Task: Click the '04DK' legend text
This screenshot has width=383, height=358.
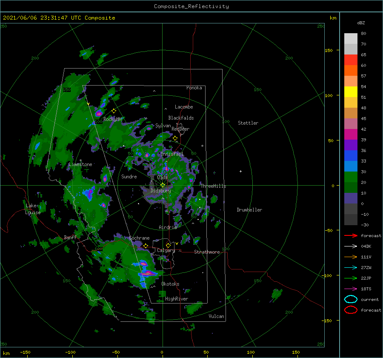Action: tap(366, 246)
